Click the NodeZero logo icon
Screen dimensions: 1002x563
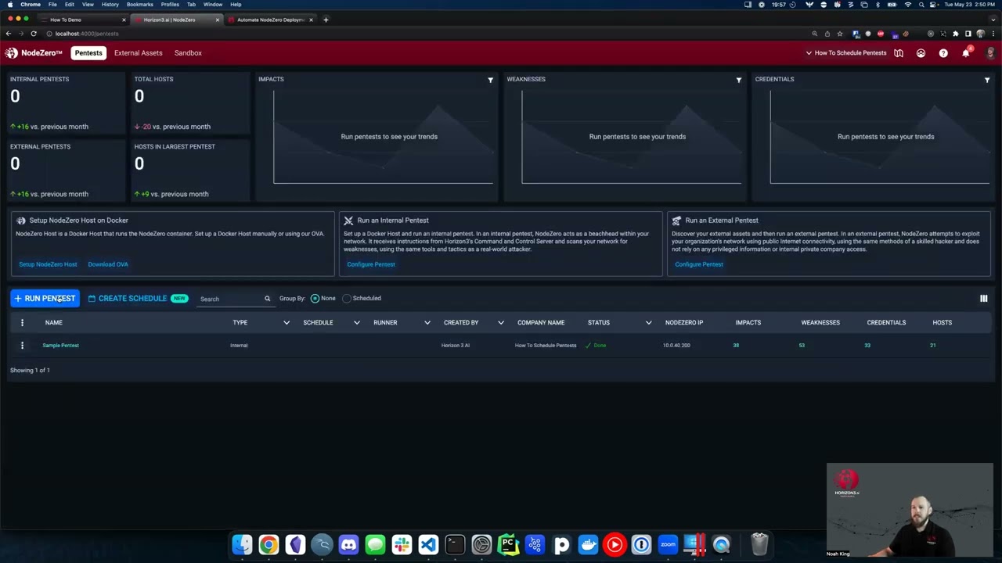[11, 53]
